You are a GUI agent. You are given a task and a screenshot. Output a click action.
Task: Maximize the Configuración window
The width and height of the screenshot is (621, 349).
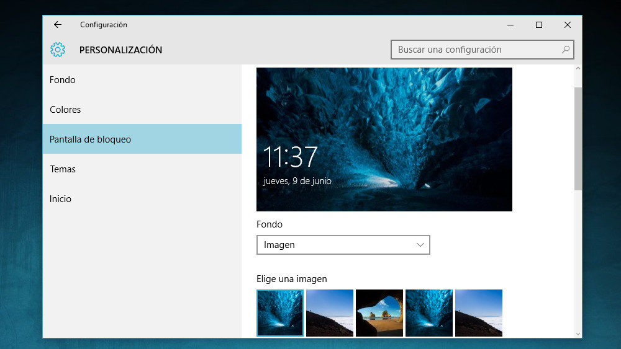click(x=539, y=25)
